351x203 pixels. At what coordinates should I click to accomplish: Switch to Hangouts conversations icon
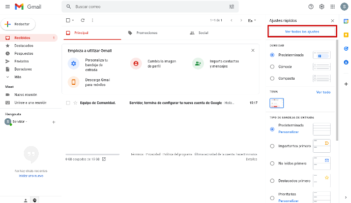35,200
